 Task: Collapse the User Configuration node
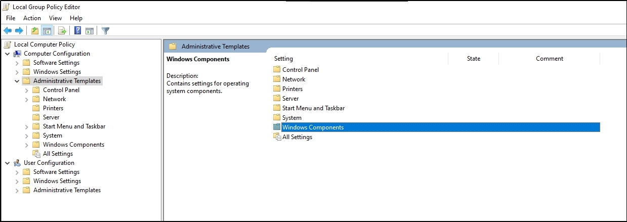[7, 163]
